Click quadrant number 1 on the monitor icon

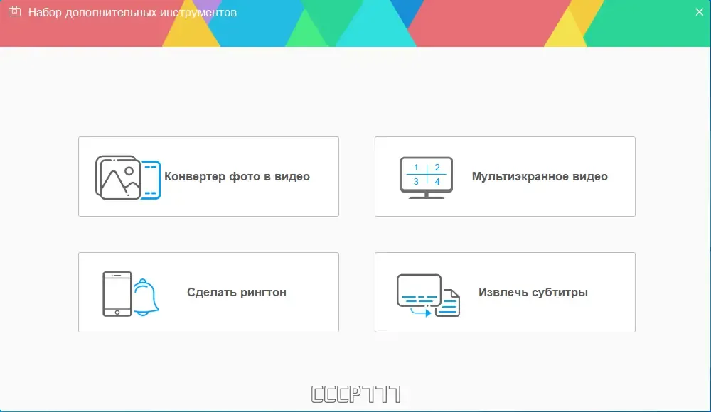416,168
